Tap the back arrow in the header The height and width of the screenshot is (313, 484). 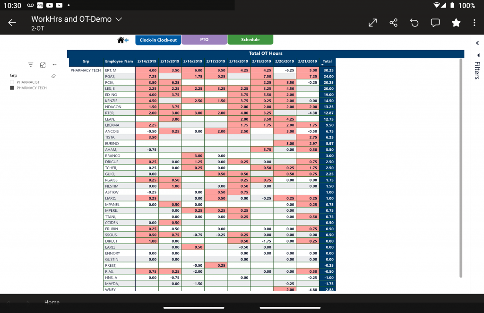pyautogui.click(x=12, y=23)
